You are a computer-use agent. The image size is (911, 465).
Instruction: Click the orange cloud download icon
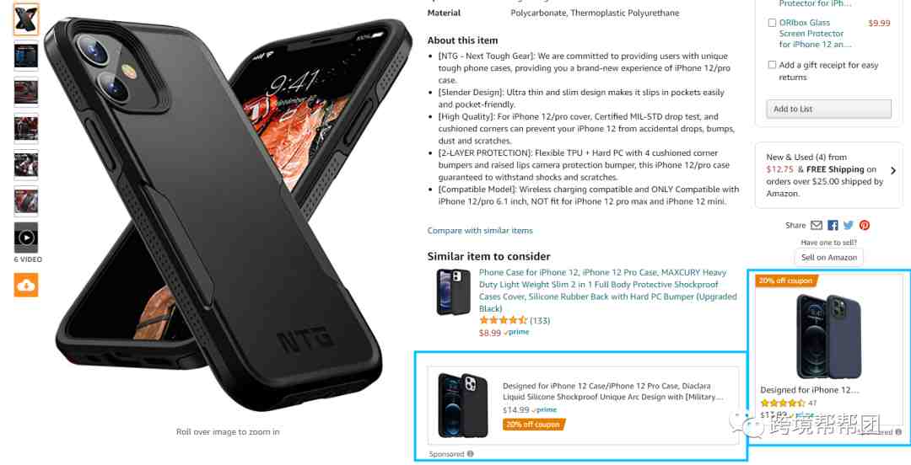click(x=26, y=285)
